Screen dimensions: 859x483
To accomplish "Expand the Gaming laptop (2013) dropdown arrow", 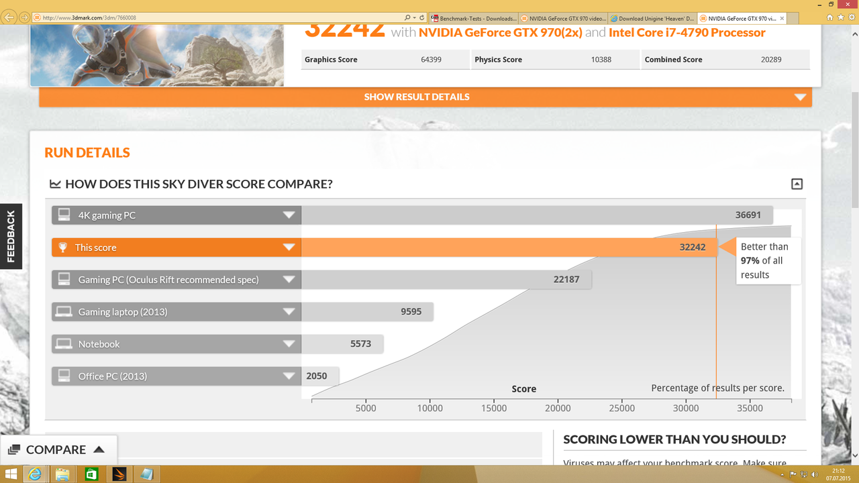I will click(289, 312).
